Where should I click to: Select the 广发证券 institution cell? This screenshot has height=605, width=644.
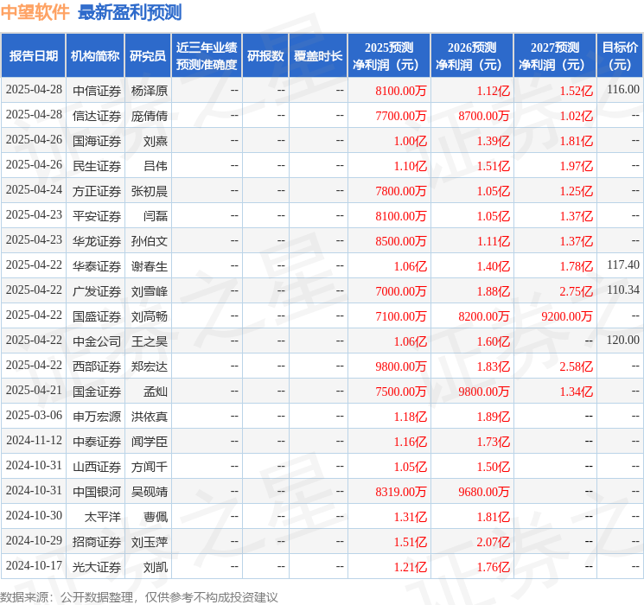coord(97,291)
